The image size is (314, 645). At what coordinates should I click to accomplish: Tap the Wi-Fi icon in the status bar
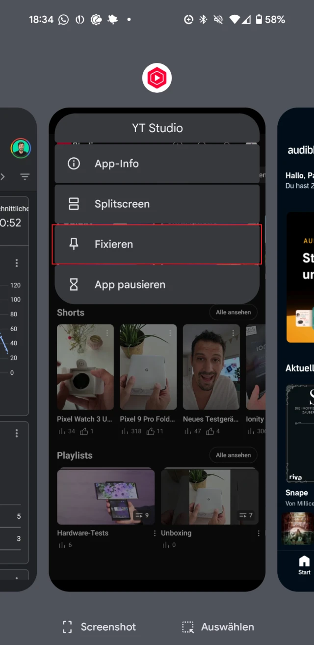coord(235,20)
